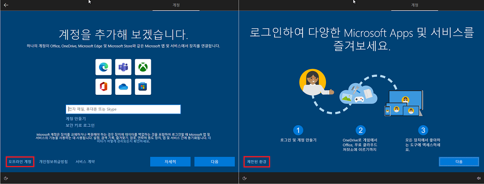Click the Microsoft Teams icon
Viewport: 484px width, 184px height.
click(123, 67)
